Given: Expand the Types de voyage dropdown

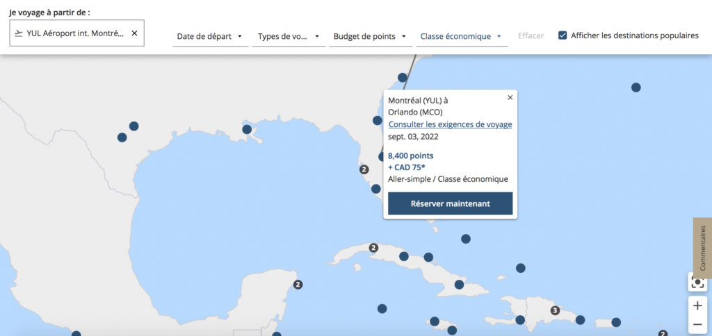Looking at the screenshot, I should (x=288, y=36).
